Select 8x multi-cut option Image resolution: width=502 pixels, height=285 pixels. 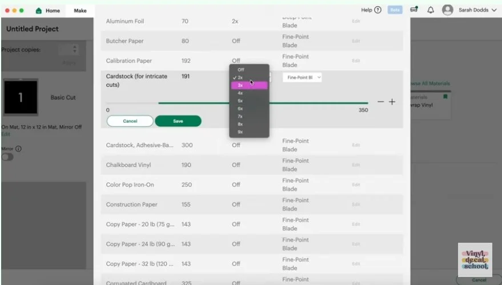(249, 124)
